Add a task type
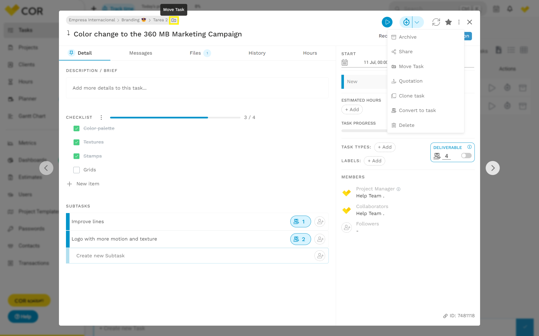 [x=385, y=147]
